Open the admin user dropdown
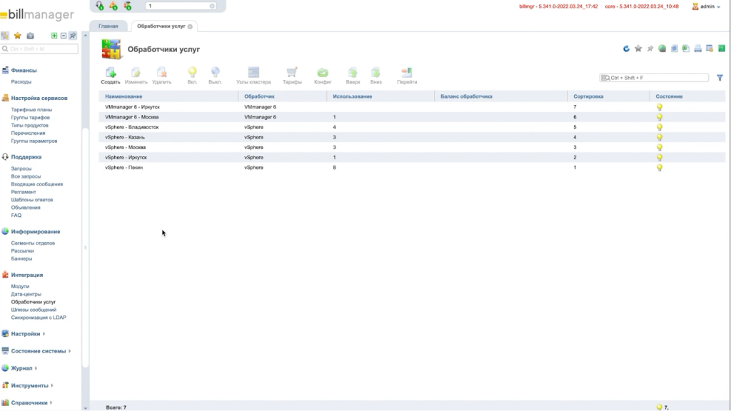The image size is (731, 411). 707,6
